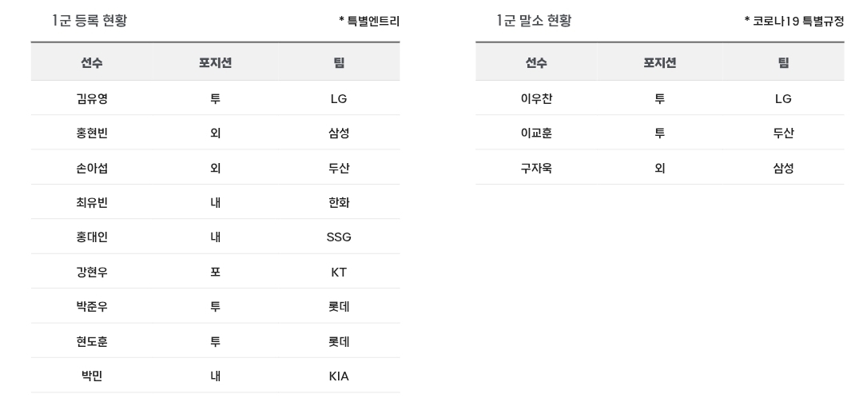Click player name 박민
The image size is (863, 402).
coord(92,376)
